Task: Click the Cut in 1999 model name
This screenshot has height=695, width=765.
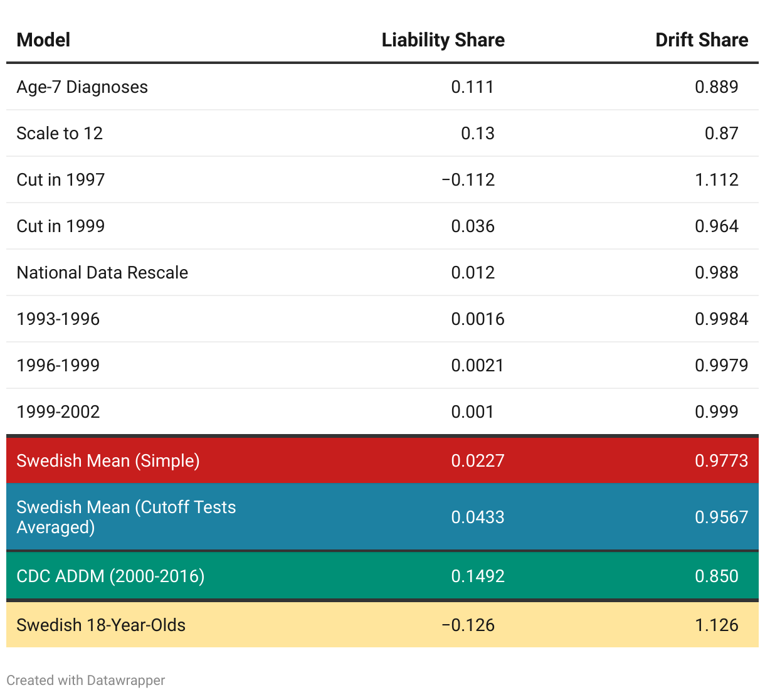Action: 61,226
